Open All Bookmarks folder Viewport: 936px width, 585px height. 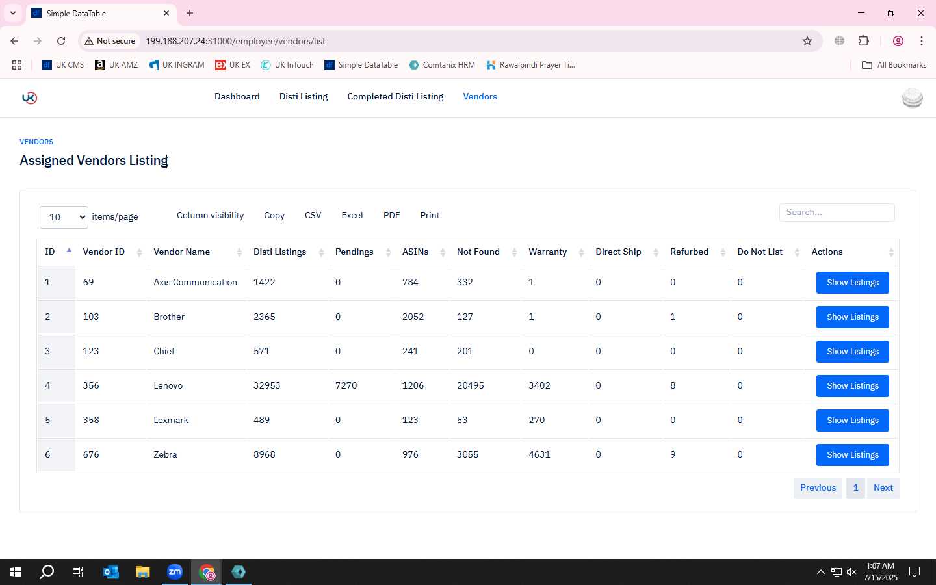click(x=894, y=65)
